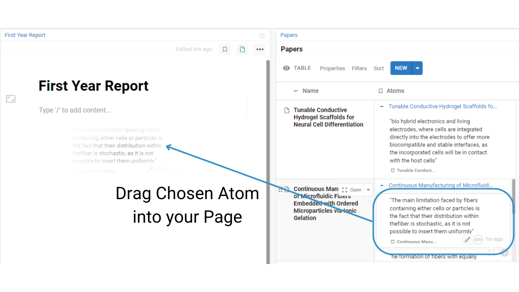This screenshot has width=519, height=292.
Task: Open the Tunable Conductive Hydrogel Scaffolds link
Action: [x=442, y=106]
